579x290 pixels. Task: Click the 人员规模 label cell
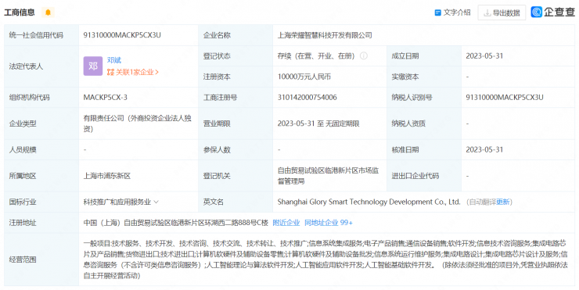(x=41, y=150)
